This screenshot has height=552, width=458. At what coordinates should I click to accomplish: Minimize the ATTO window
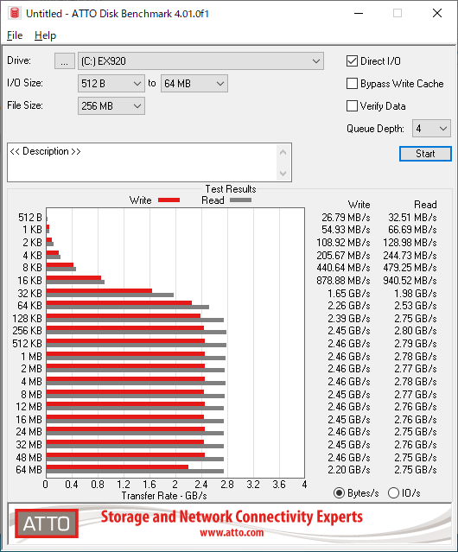coord(359,13)
